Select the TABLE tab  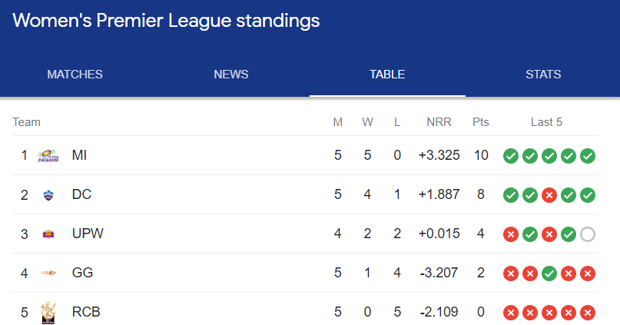click(387, 75)
